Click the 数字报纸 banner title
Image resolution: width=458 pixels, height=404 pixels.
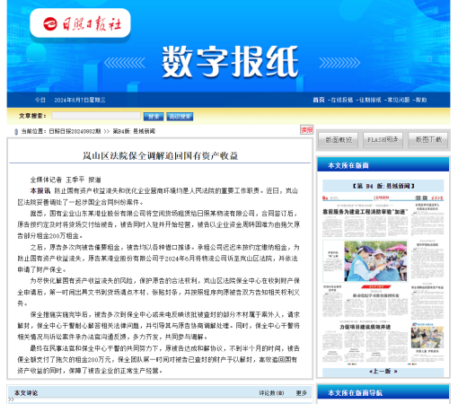[230, 62]
